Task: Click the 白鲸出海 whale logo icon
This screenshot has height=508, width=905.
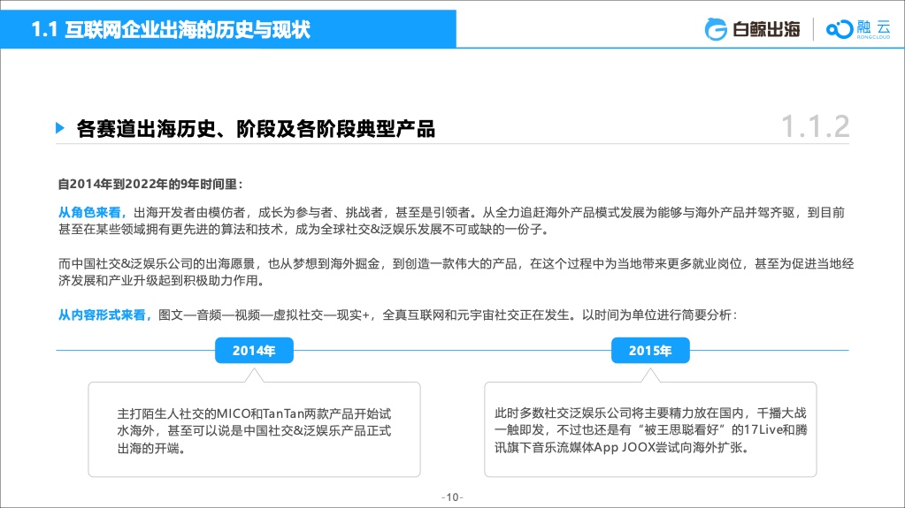Action: 716,29
